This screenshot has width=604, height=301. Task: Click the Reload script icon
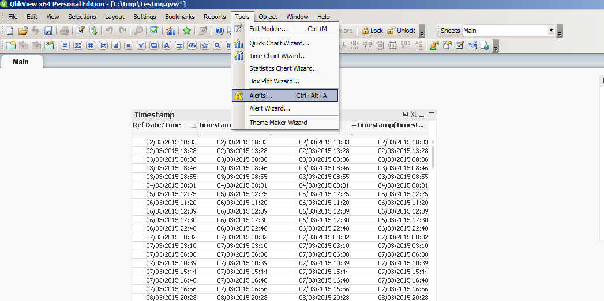(93, 31)
